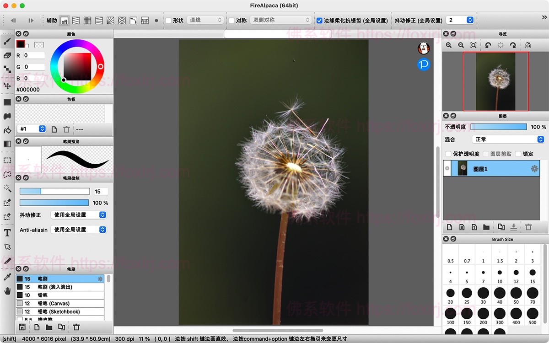The image size is (549, 343).
Task: Open the 直线 shape dropdown
Action: tap(205, 20)
